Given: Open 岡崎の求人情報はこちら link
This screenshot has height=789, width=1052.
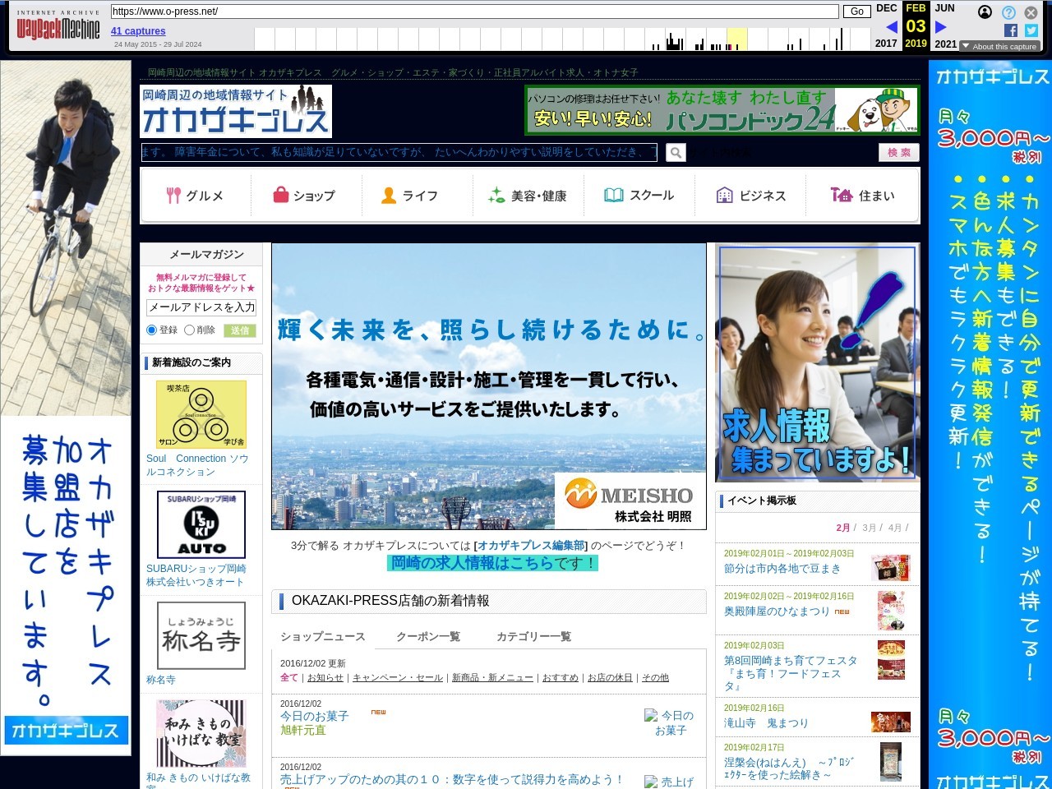Looking at the screenshot, I should (x=472, y=563).
